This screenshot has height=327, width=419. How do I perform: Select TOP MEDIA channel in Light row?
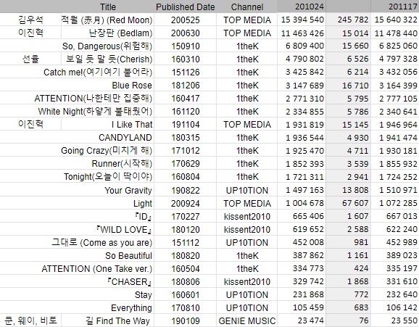247,203
